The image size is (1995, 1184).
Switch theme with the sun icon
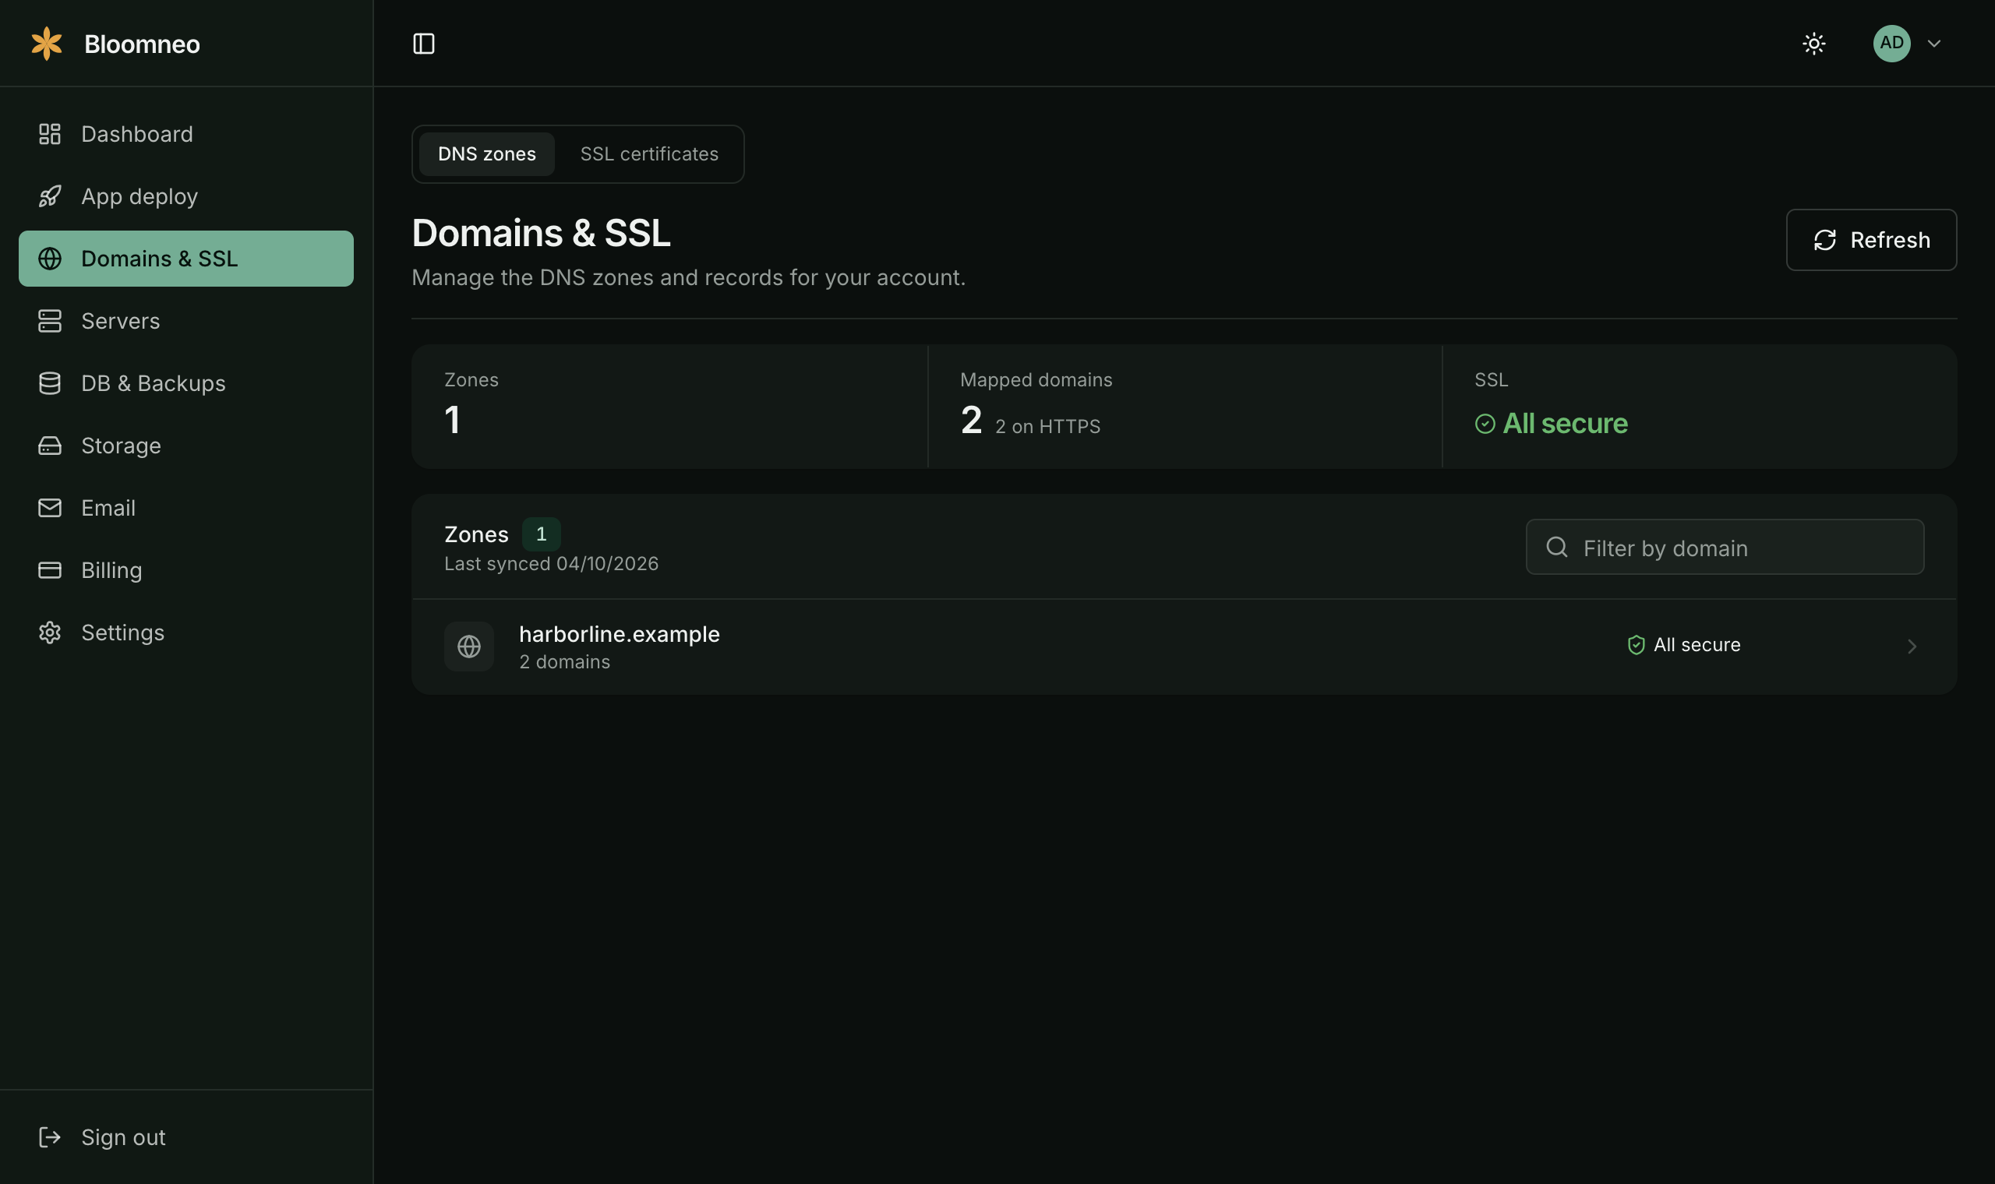click(x=1814, y=43)
